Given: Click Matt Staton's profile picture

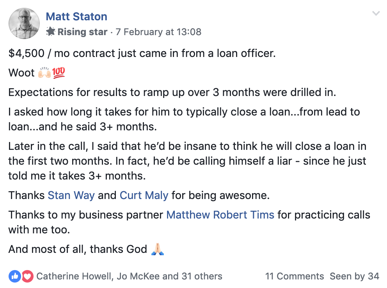Looking at the screenshot, I should pos(24,23).
